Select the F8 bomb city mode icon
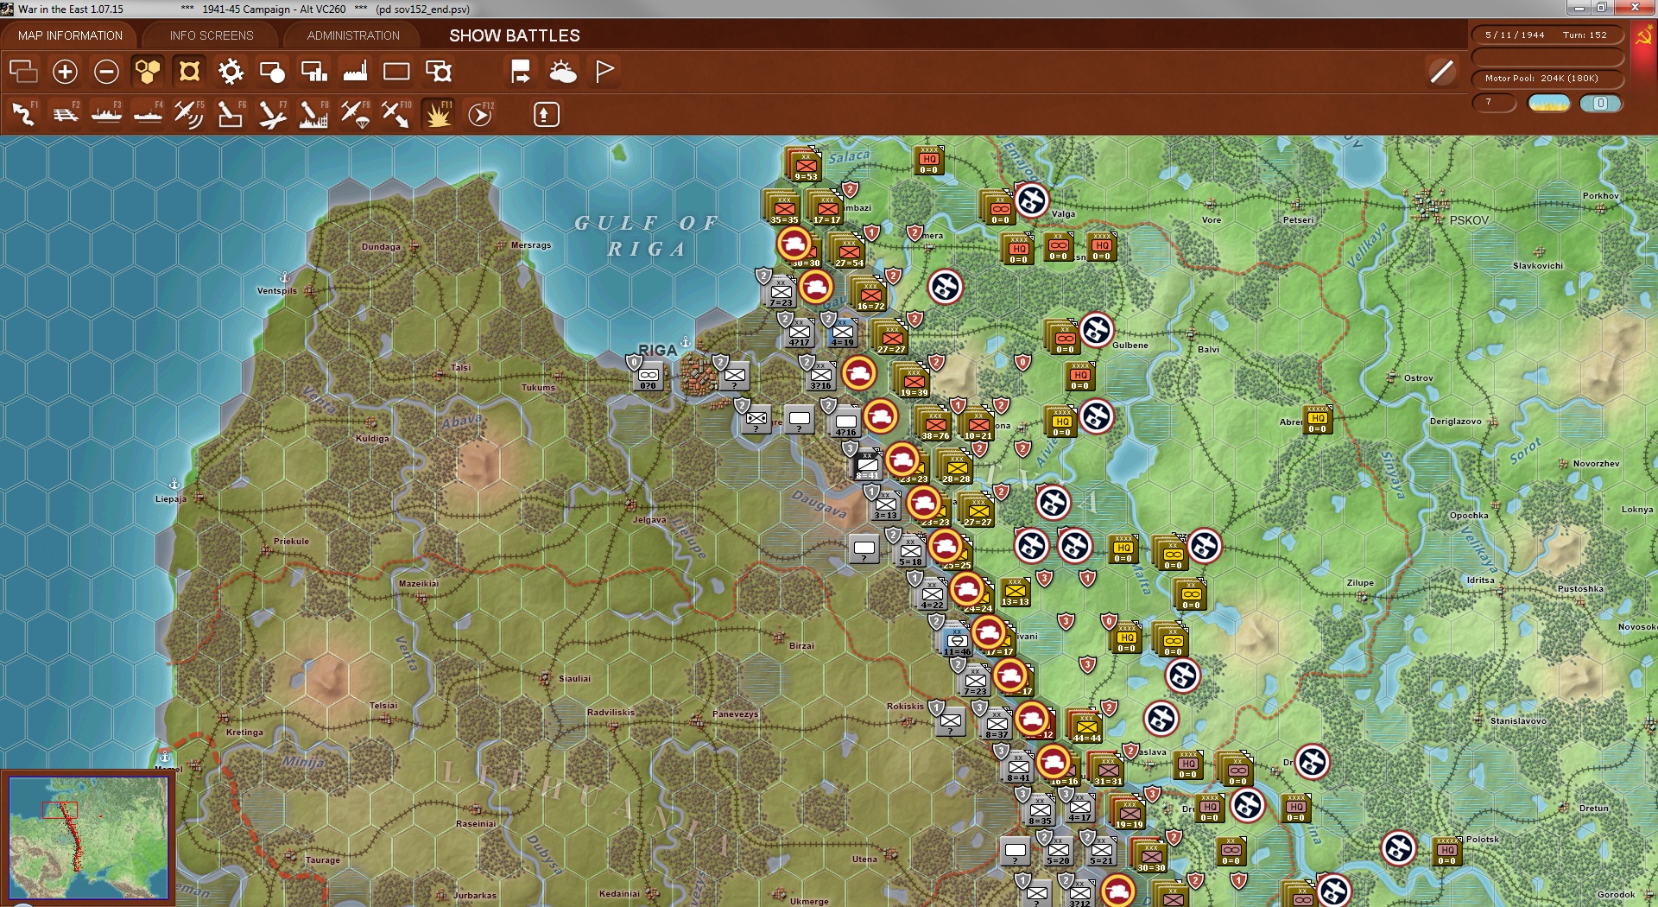Screen dimensions: 1658x907 (313, 114)
